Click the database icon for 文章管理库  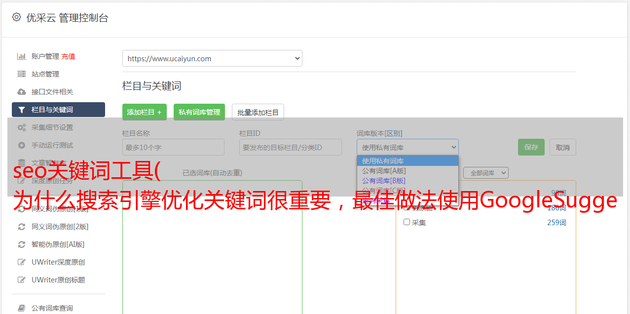[x=22, y=162]
